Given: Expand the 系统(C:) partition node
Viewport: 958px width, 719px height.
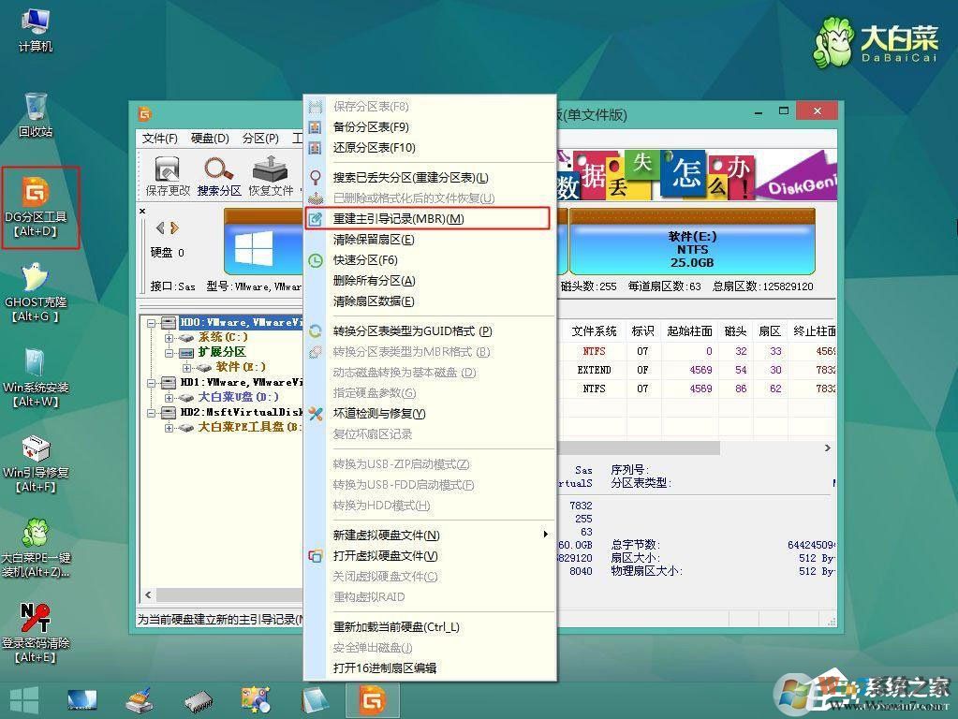Looking at the screenshot, I should [169, 337].
